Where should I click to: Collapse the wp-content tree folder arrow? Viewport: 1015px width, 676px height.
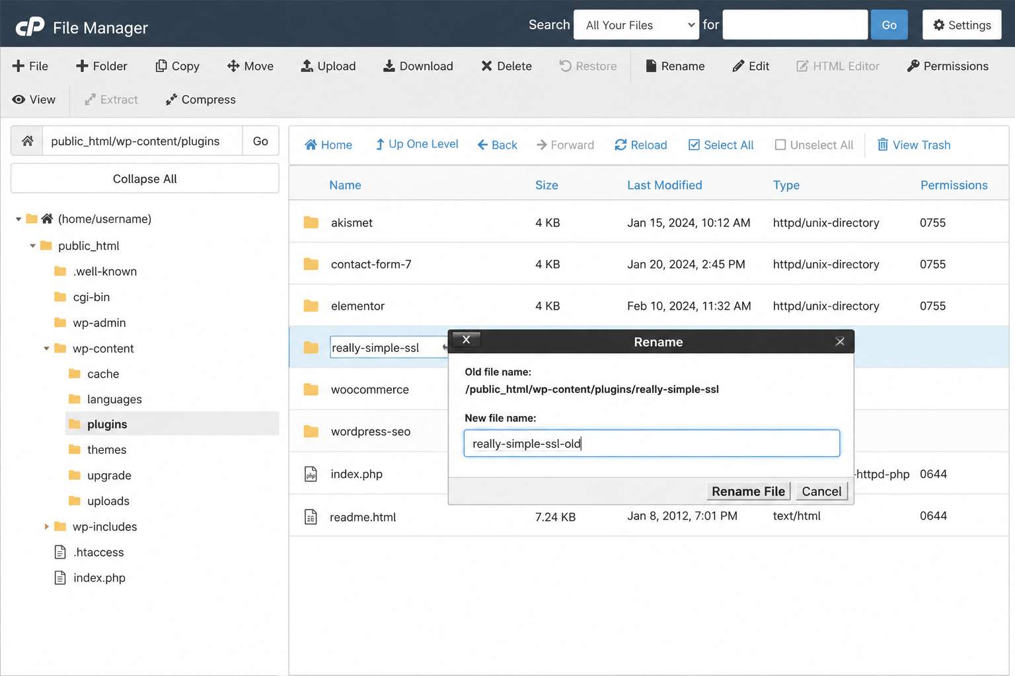[46, 349]
